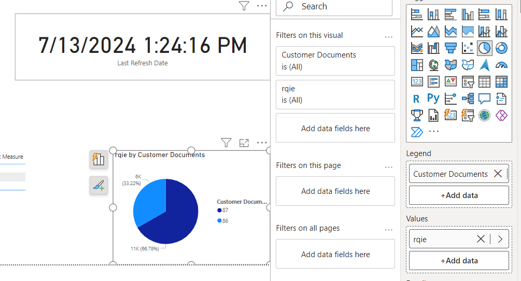
Task: Insert an R script visual
Action: [417, 99]
